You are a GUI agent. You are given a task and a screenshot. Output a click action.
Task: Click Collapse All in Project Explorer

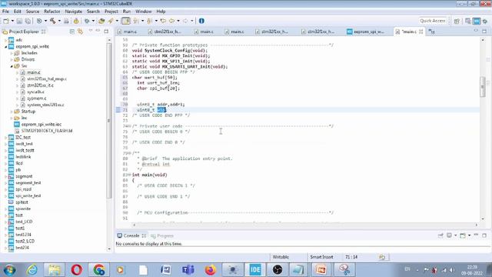(72, 32)
